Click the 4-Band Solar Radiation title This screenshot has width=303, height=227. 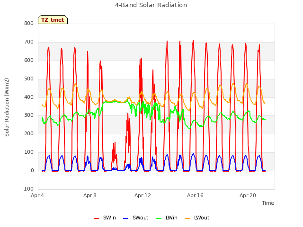151,5
